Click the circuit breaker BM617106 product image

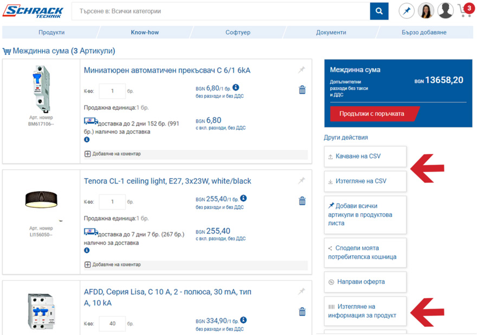point(41,89)
